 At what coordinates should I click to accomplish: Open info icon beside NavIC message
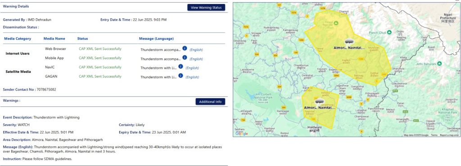[x=181, y=66]
